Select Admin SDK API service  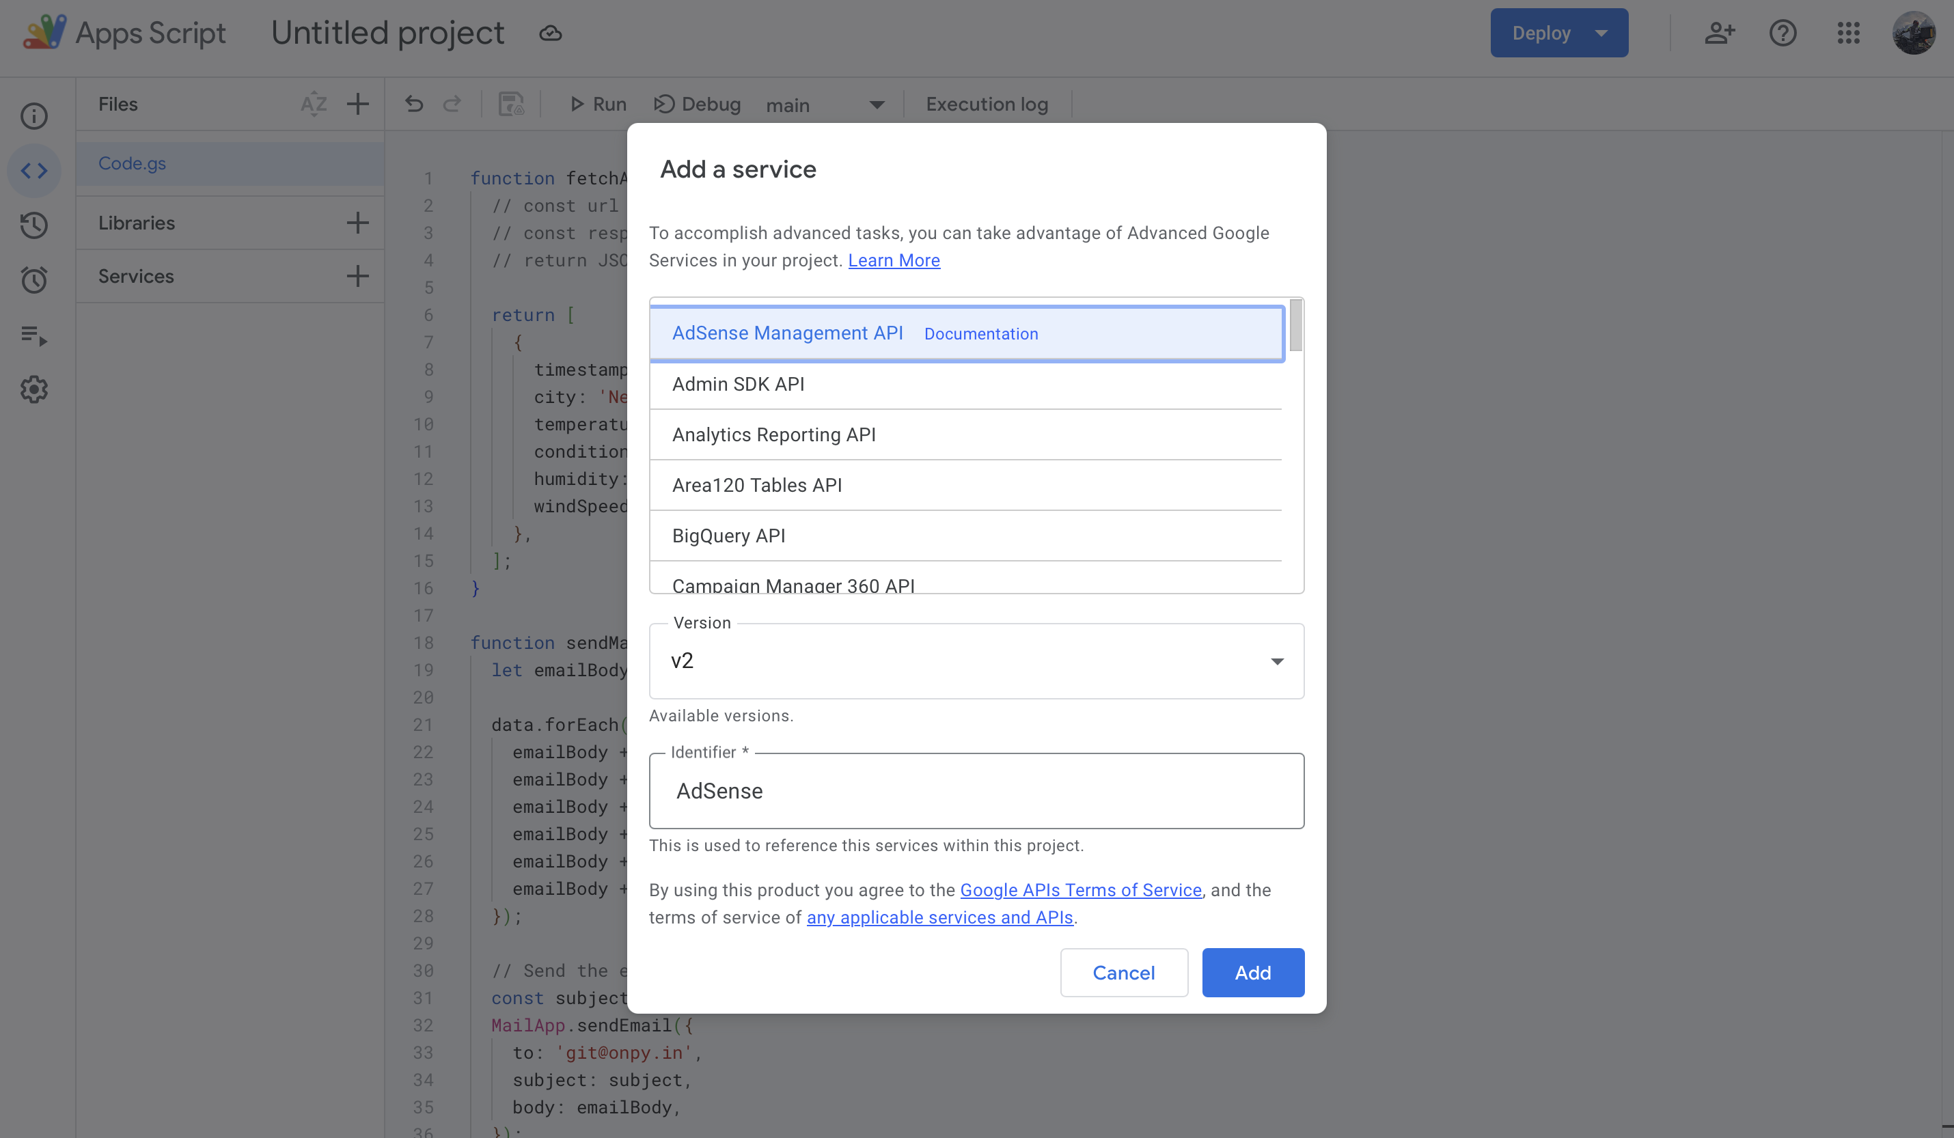966,385
